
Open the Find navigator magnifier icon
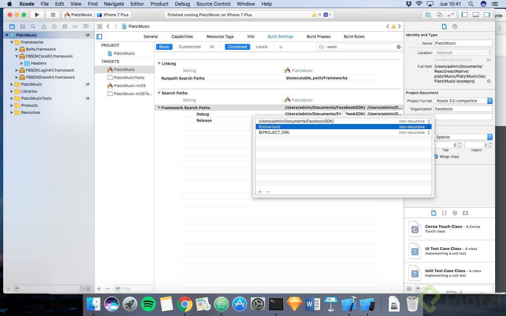(33, 26)
